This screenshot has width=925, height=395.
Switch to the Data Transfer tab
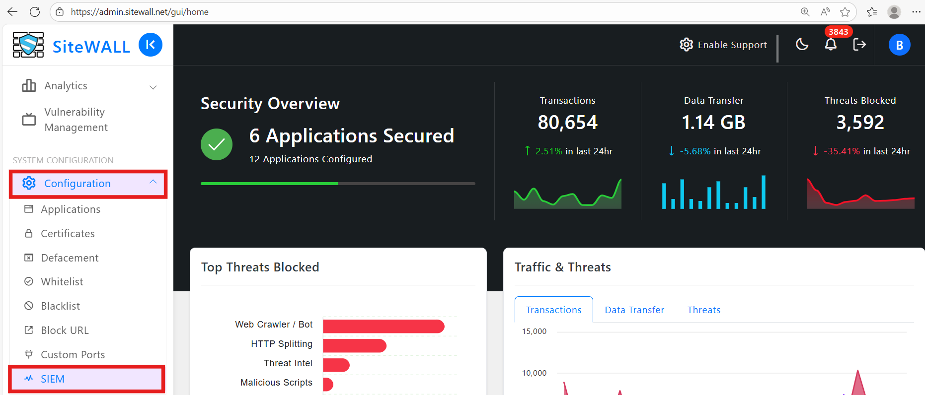click(634, 310)
